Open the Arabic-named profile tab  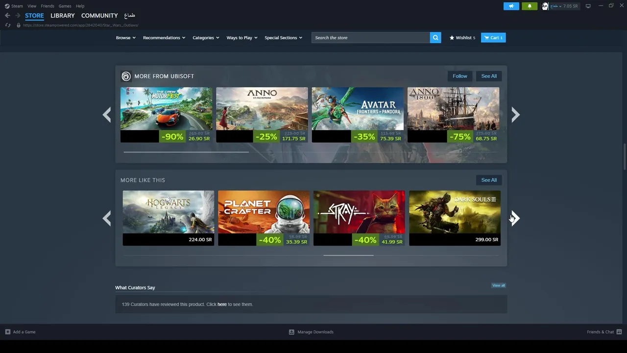coord(129,16)
